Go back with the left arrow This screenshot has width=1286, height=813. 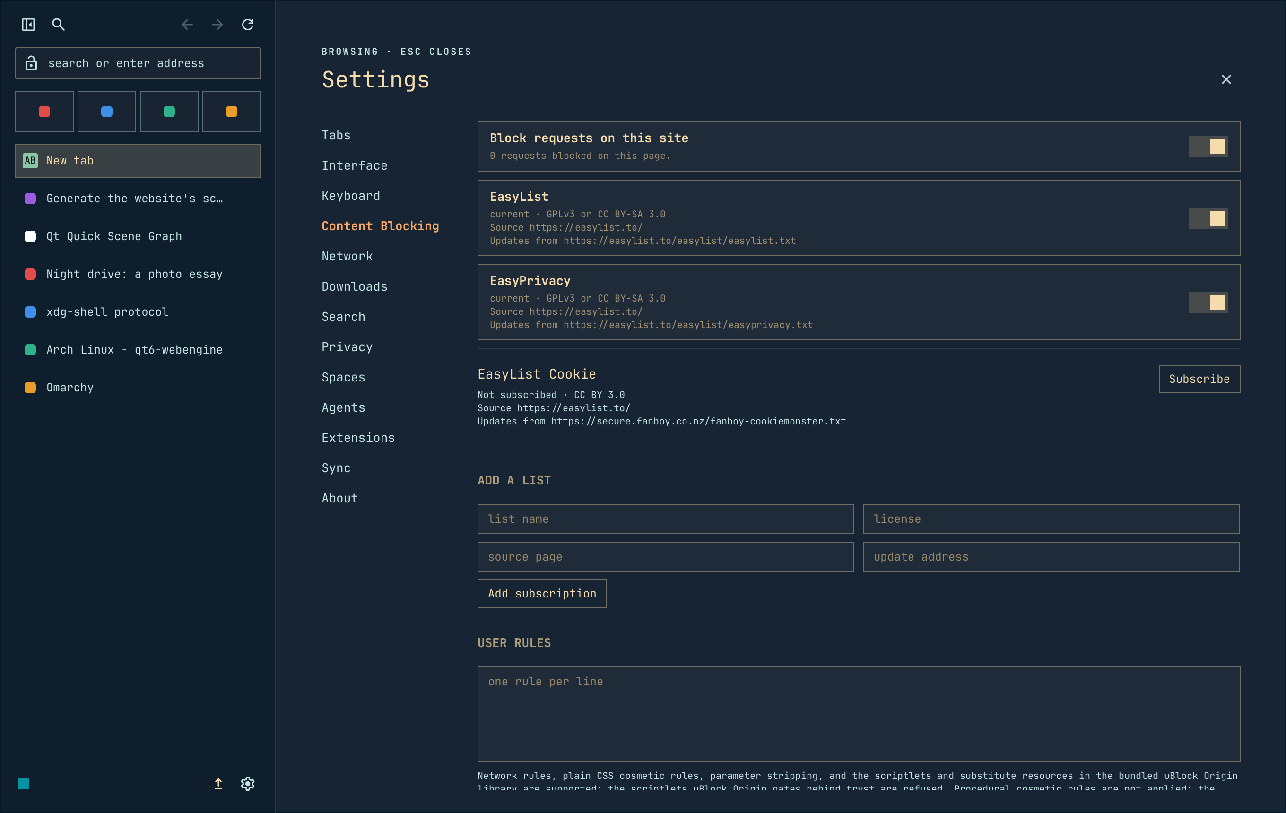click(187, 25)
